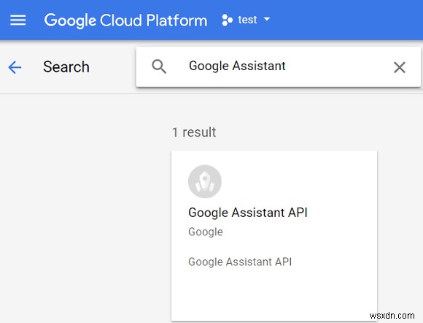Click the magnifier search icon

(x=159, y=66)
